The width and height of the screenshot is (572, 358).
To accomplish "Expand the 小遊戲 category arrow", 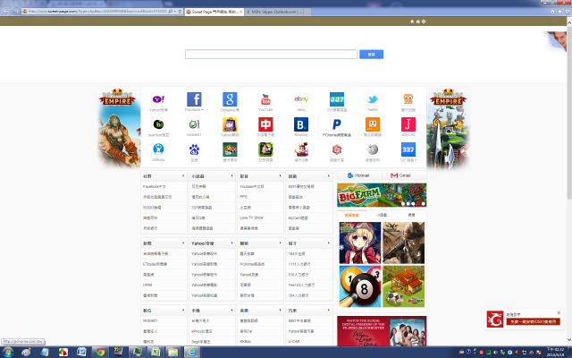I will (231, 176).
